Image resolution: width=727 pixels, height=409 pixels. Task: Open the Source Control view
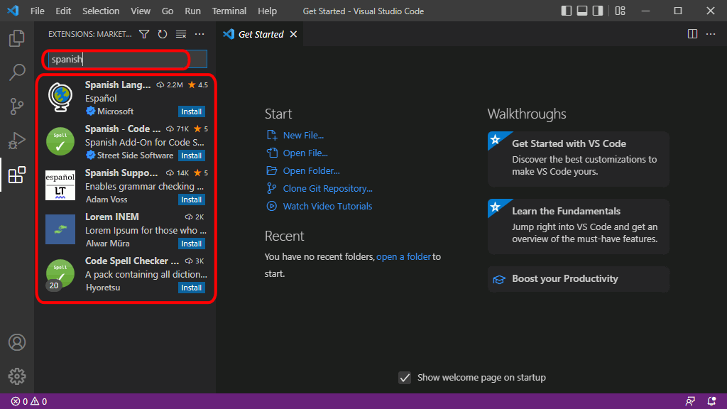tap(17, 107)
